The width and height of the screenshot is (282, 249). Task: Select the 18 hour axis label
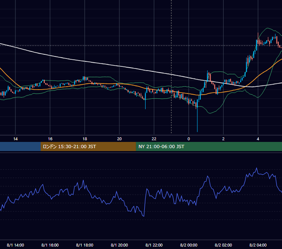click(x=85, y=139)
